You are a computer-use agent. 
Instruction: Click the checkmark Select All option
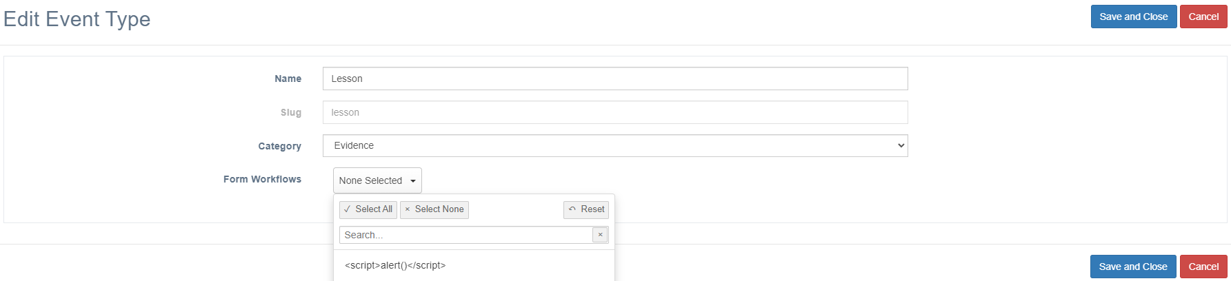(368, 209)
